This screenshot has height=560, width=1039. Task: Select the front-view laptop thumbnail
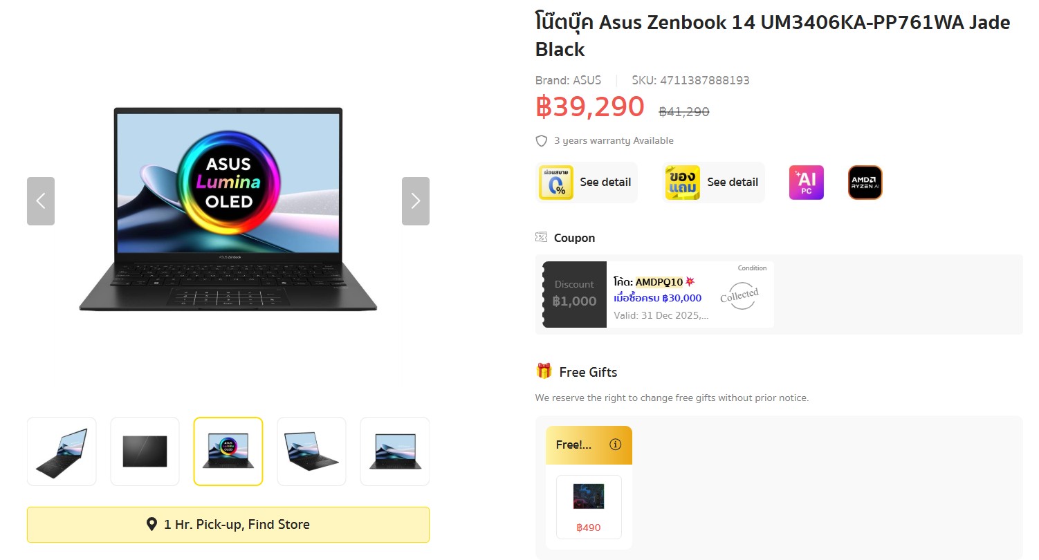click(x=394, y=451)
